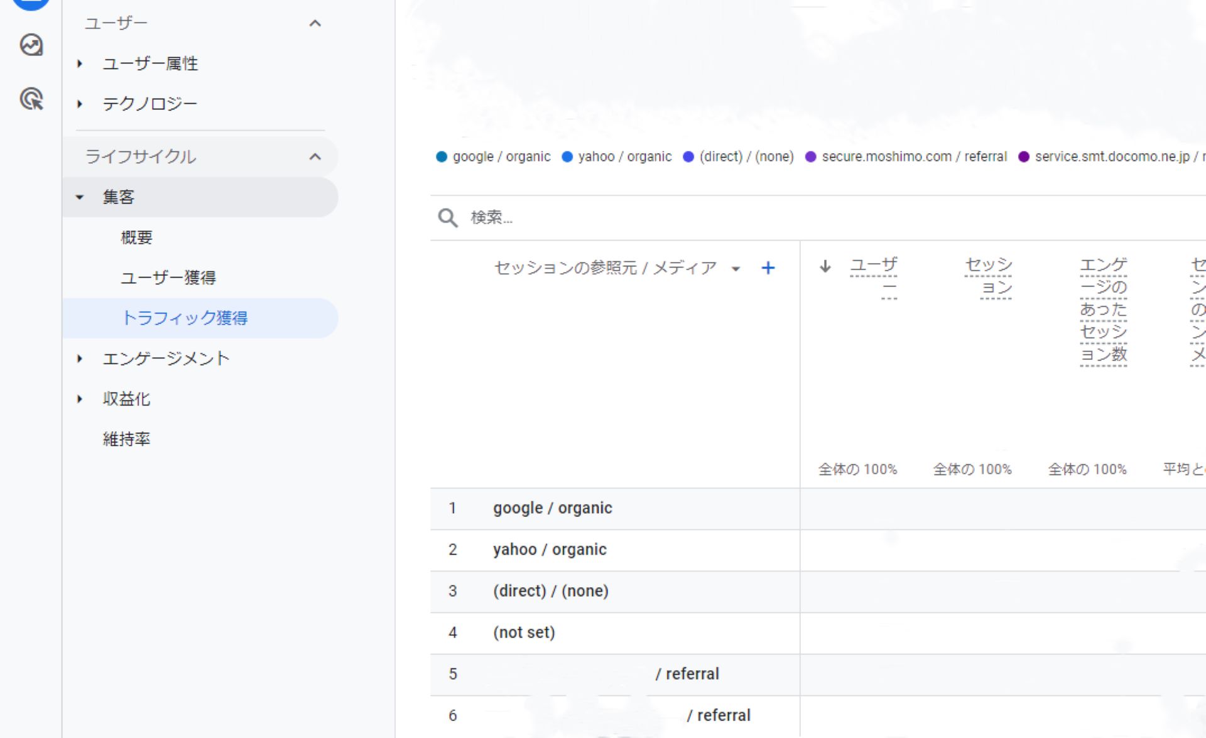The height and width of the screenshot is (738, 1206).
Task: Click yahoo / organic legend dot
Action: (567, 157)
